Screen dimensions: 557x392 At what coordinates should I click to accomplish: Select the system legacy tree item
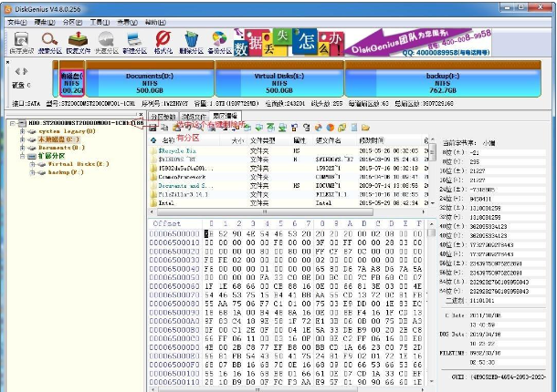67,131
